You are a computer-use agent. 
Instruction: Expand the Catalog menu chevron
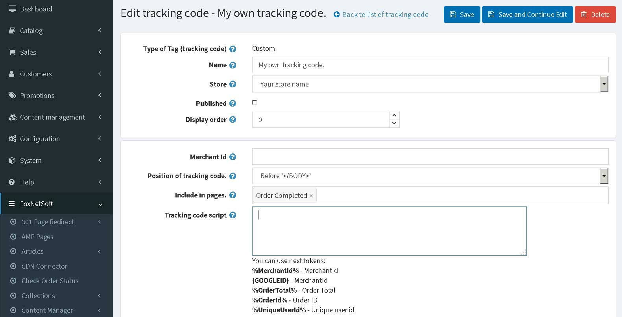tap(100, 30)
